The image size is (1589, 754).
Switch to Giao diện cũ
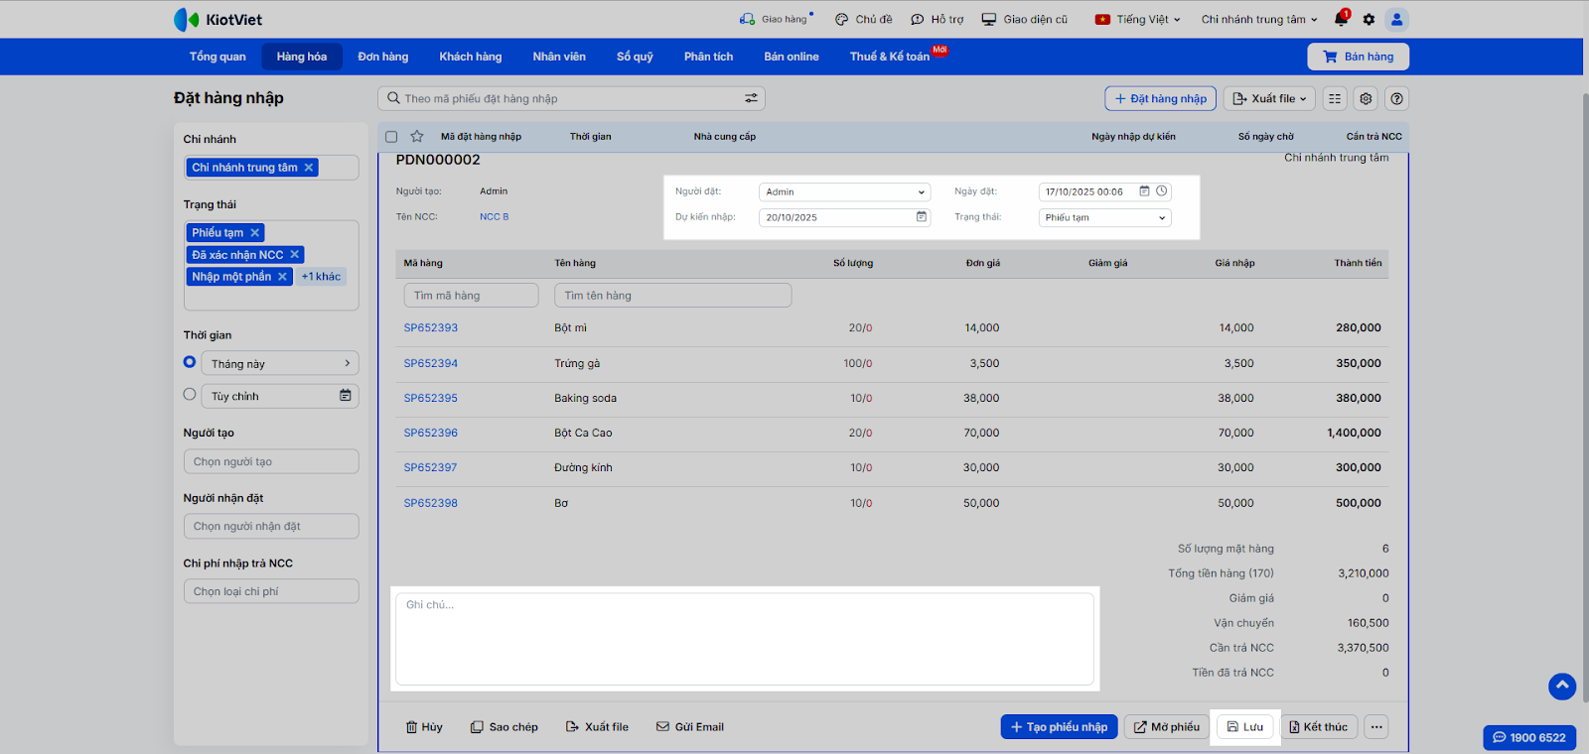click(1025, 19)
